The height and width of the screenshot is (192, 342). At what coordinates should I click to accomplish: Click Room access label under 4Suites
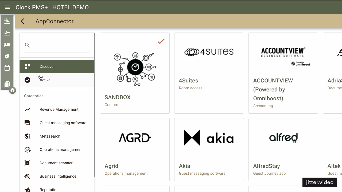click(191, 88)
